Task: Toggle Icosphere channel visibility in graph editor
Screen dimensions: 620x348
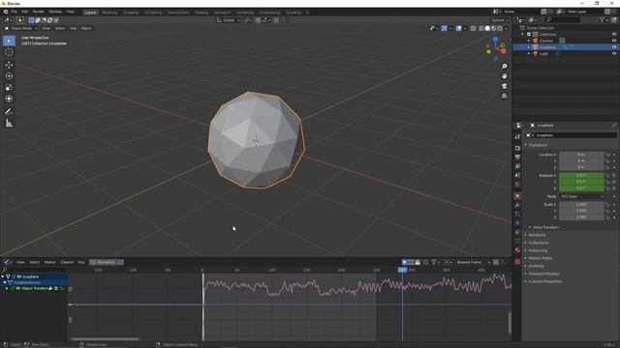Action: [x=18, y=276]
